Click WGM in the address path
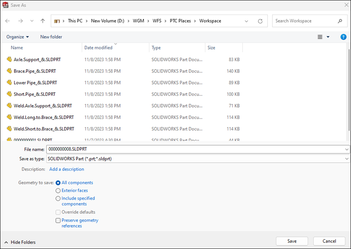 pos(138,21)
